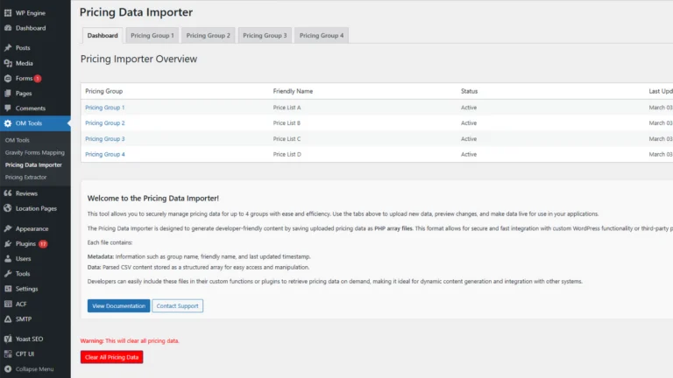Click Active status in Price List D row
Viewport: 673px width, 378px height.
[x=469, y=154]
